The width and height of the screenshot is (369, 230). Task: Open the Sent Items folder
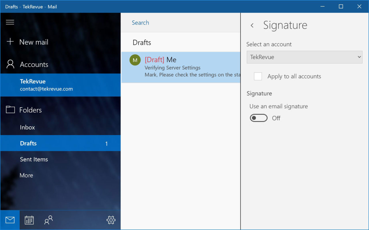[x=61, y=159]
